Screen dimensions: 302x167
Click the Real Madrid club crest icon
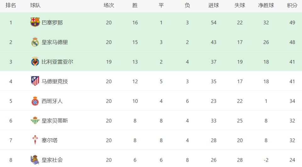[x=35, y=42]
